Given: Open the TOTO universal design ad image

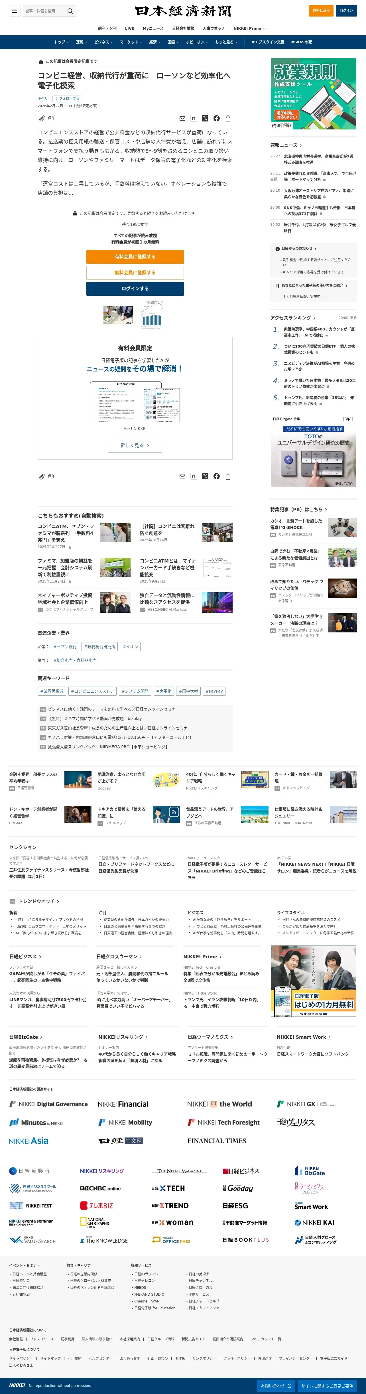Looking at the screenshot, I should pyautogui.click(x=314, y=451).
